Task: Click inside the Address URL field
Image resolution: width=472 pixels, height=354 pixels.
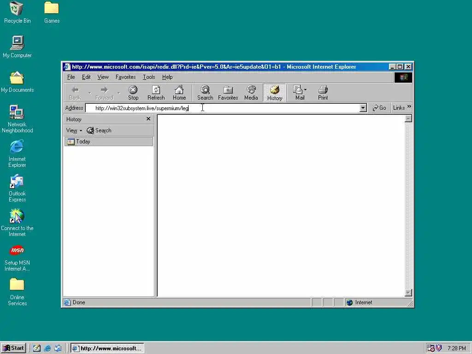Action: pos(223,108)
